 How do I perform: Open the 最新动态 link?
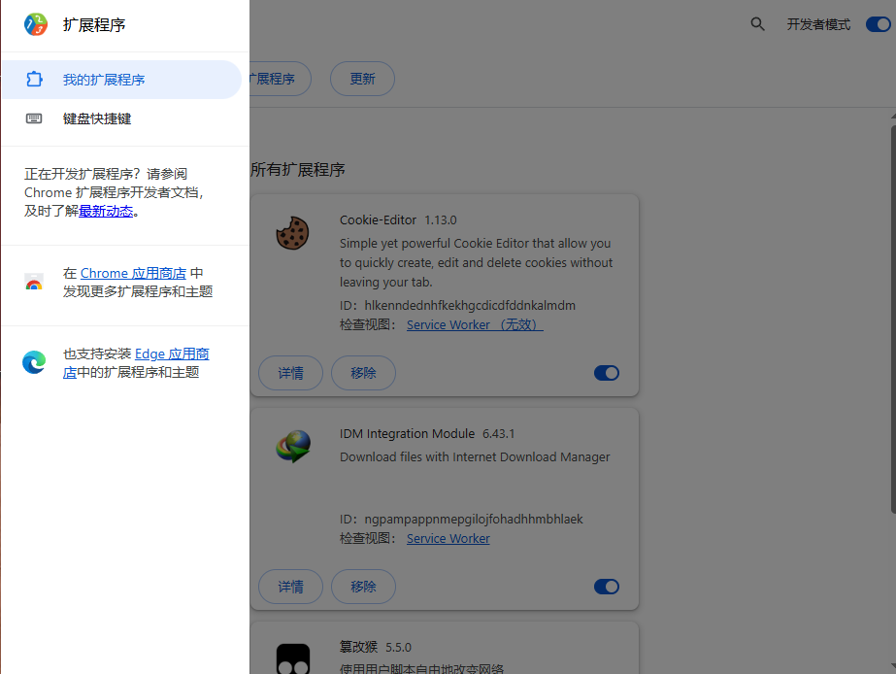pyautogui.click(x=106, y=211)
